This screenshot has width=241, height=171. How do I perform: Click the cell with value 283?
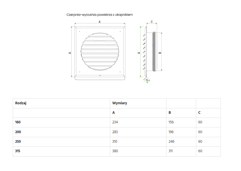tap(115, 132)
